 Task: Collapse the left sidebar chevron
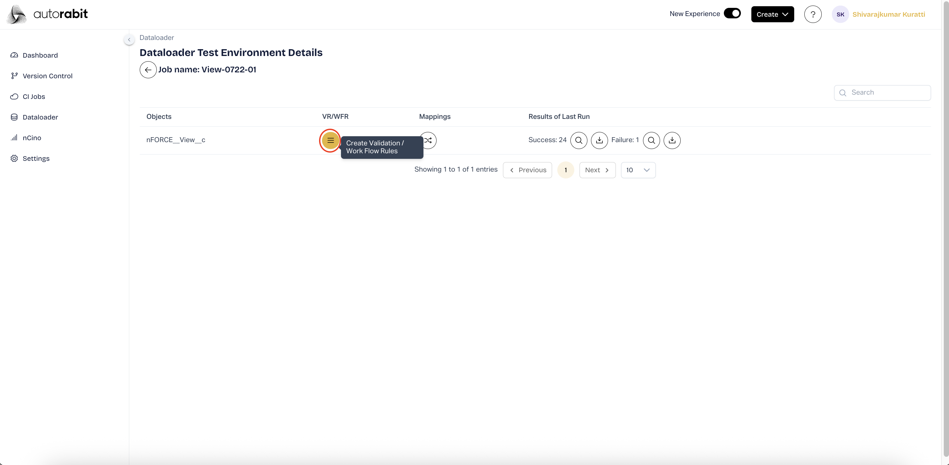pyautogui.click(x=129, y=39)
